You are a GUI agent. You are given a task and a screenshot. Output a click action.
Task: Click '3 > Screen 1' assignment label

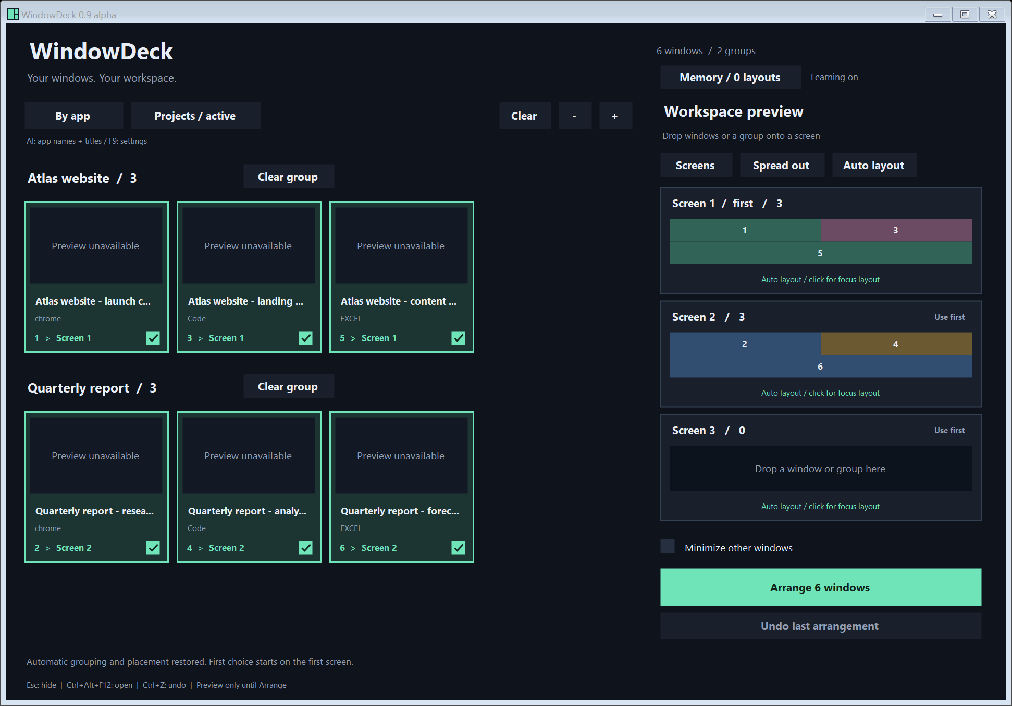pos(216,338)
